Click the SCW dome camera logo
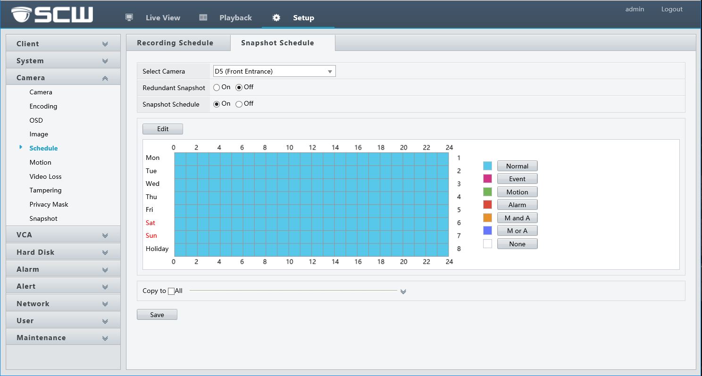This screenshot has width=702, height=376. tap(21, 15)
